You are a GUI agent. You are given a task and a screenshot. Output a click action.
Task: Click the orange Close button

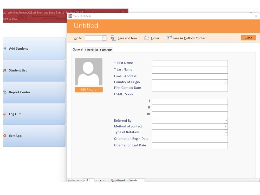[x=248, y=38]
